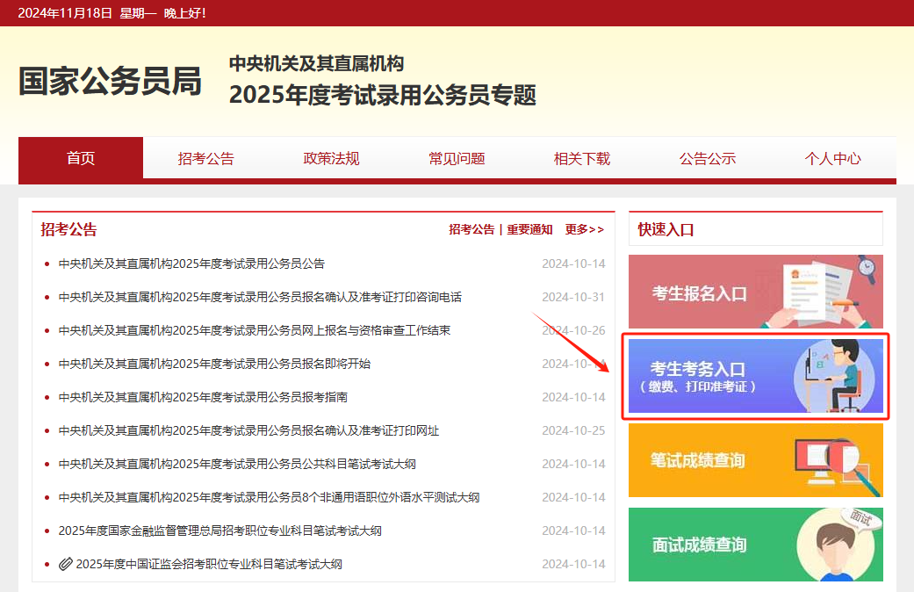Select 相关下载 navigation tab

pos(582,159)
